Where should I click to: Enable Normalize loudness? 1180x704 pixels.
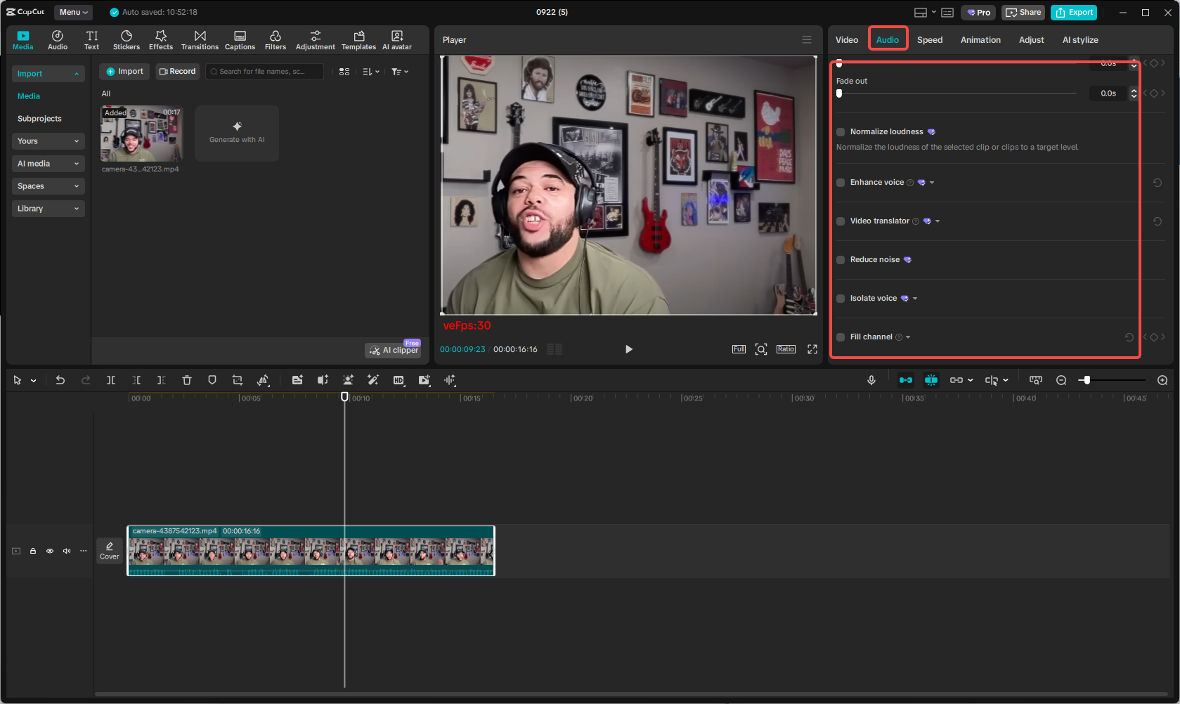(x=841, y=131)
